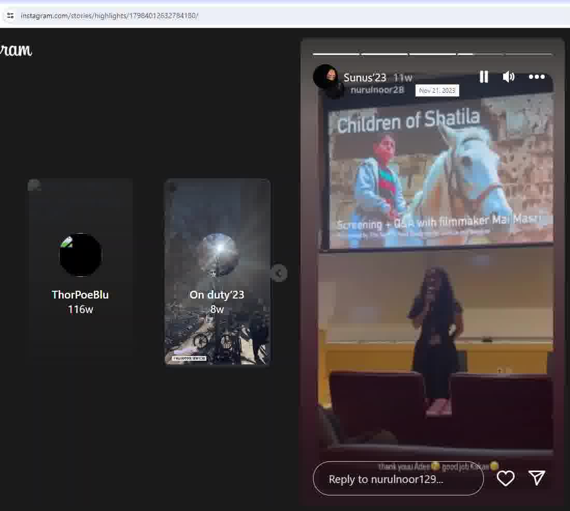Open the site information icon in the address bar
The image size is (570, 511).
(10, 16)
